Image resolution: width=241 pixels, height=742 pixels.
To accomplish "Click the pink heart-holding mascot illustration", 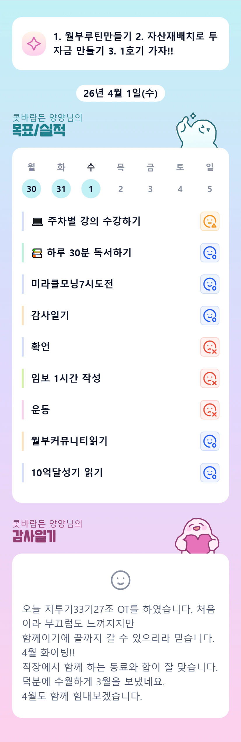I will 197,536.
